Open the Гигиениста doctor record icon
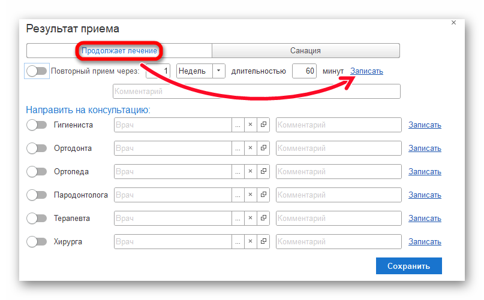 click(263, 125)
